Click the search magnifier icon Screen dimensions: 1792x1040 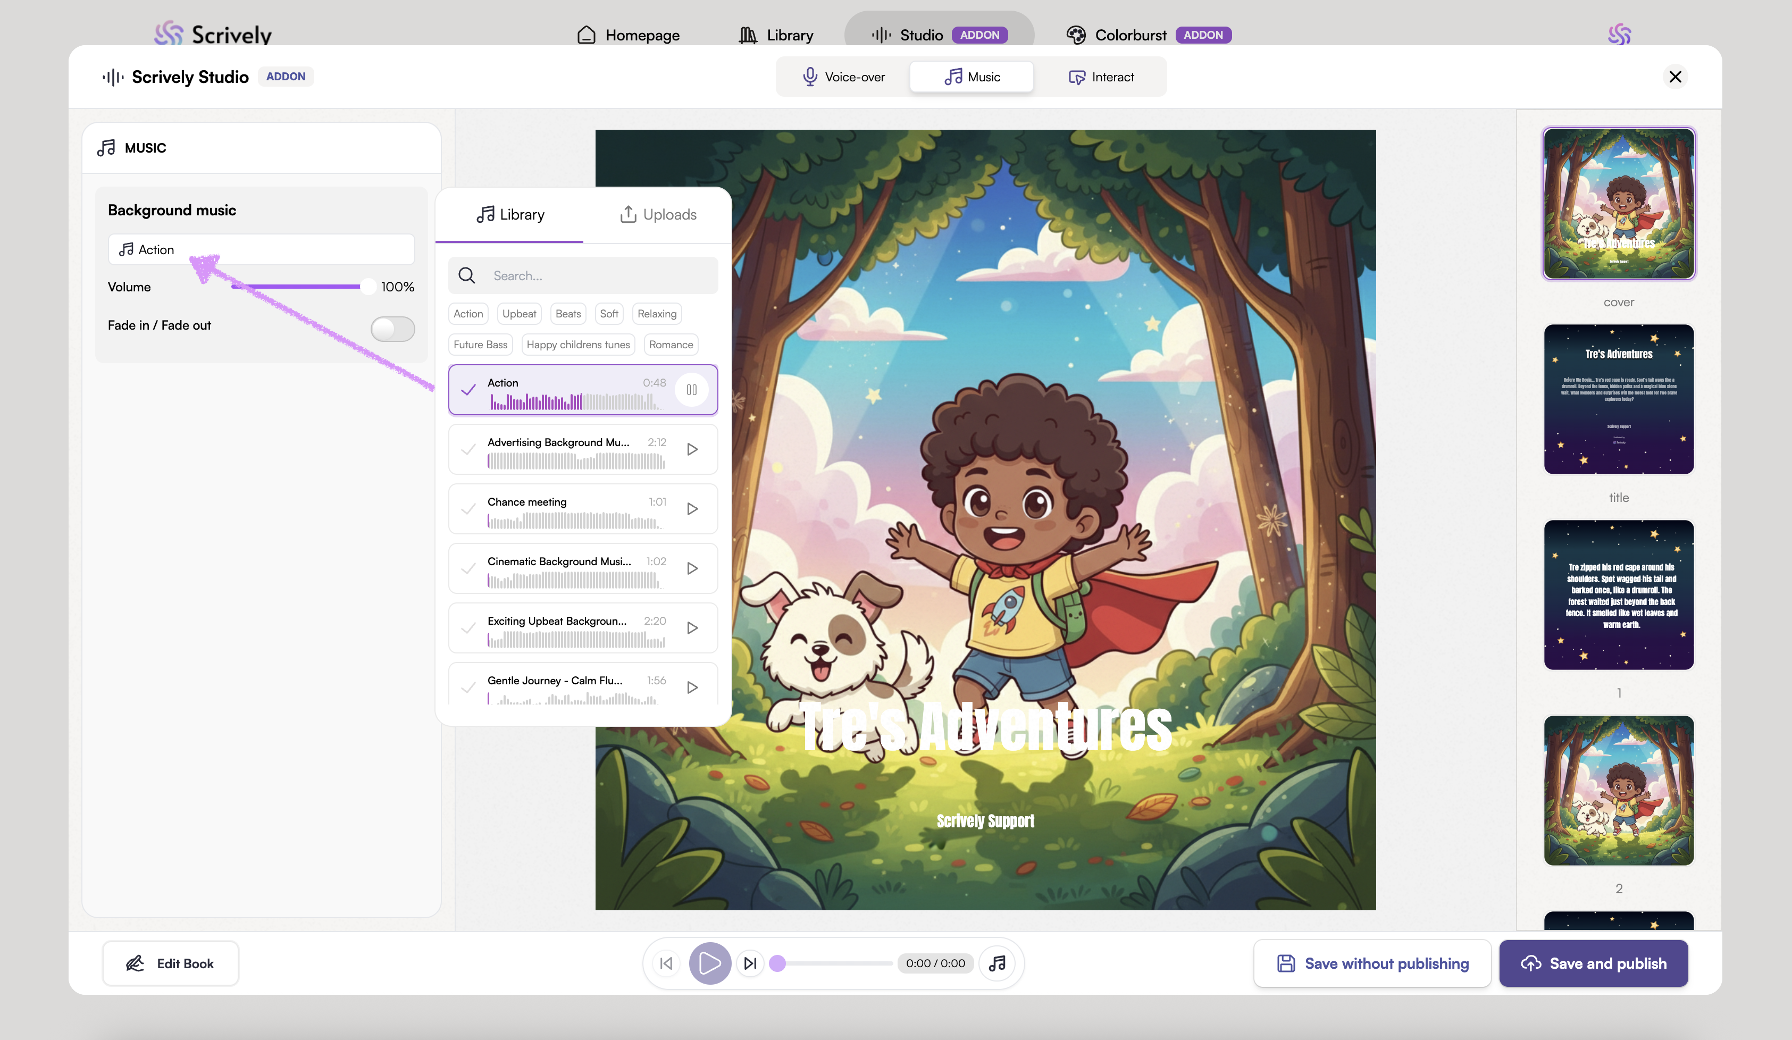coord(466,276)
